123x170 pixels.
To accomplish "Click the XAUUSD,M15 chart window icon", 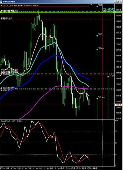I will click(1, 2).
